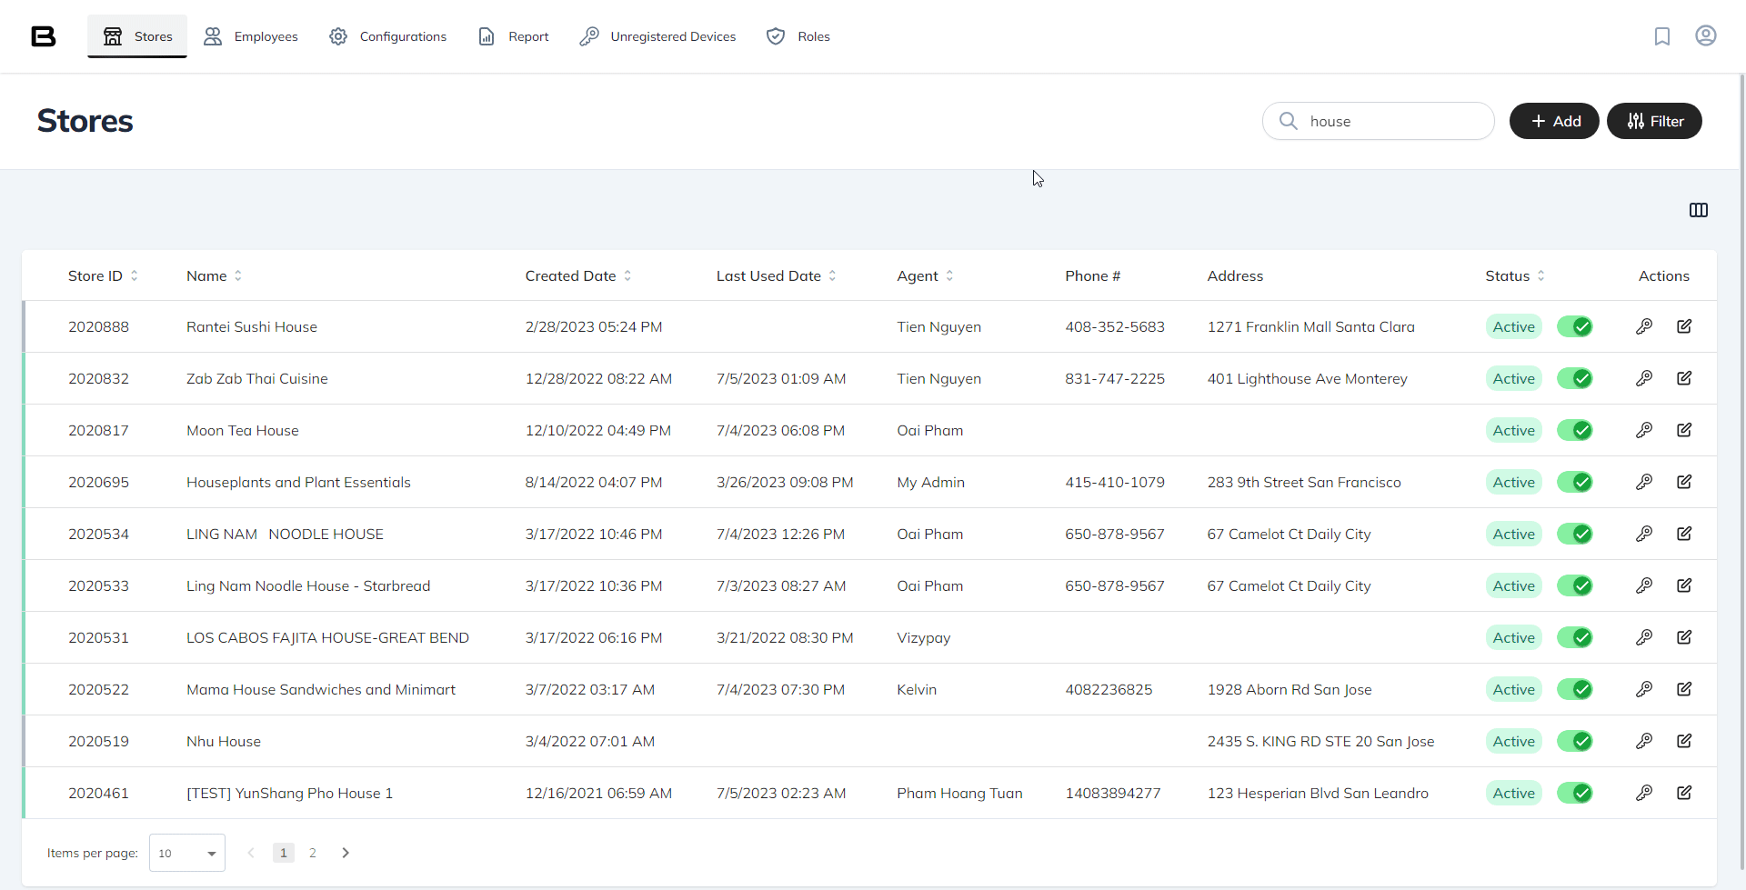
Task: Toggle status switch for Houseplants and Plant Essentials
Action: (1574, 482)
